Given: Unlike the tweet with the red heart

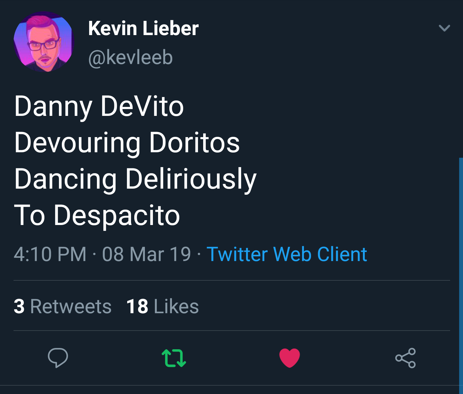Looking at the screenshot, I should pyautogui.click(x=289, y=358).
